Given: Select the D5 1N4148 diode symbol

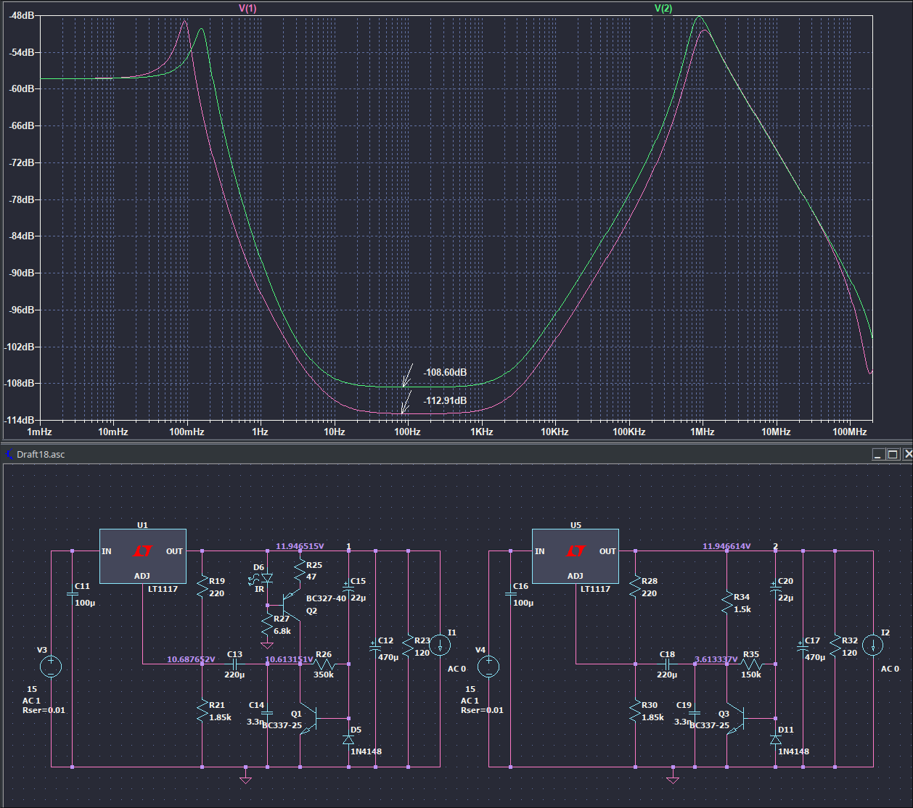Looking at the screenshot, I should [x=348, y=739].
